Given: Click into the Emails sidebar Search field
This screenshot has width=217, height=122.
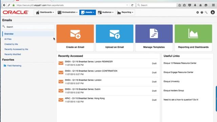Looking at the screenshot, I should 28,27.
